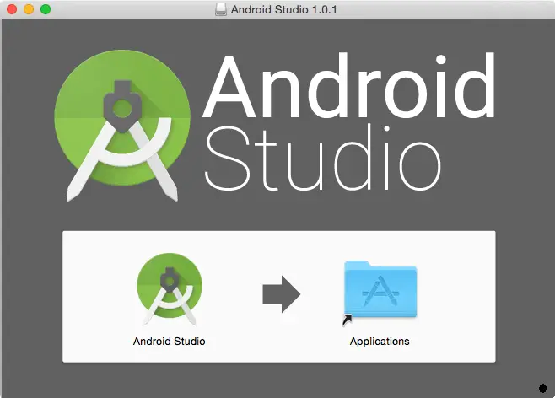555x398 pixels.
Task: Zoom the window with the green button
Action: tap(46, 9)
